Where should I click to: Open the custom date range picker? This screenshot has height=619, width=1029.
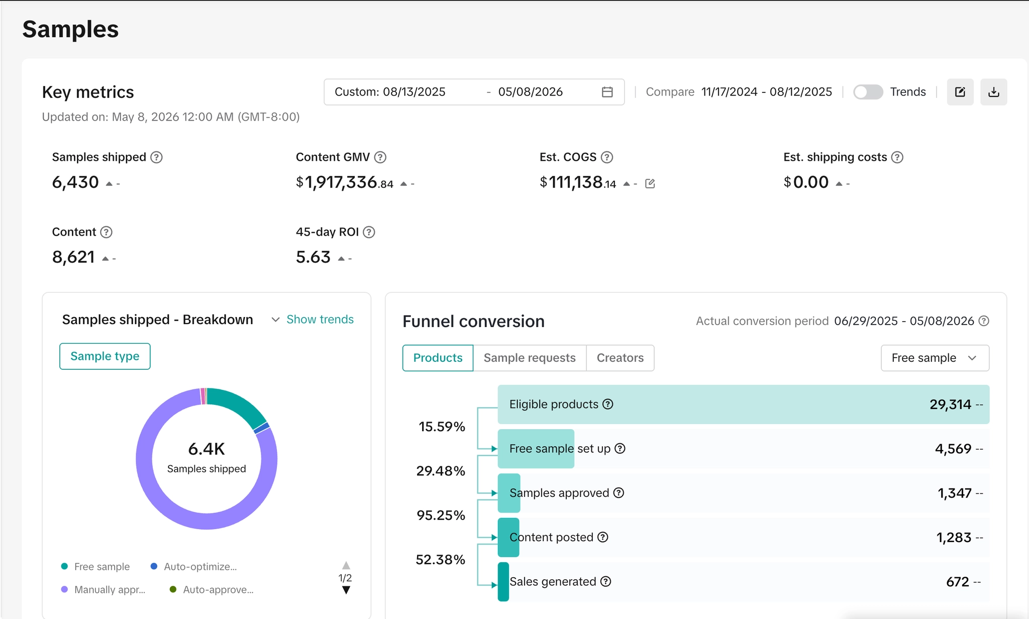point(474,92)
